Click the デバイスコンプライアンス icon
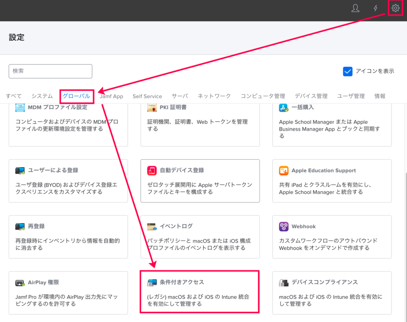407x322 pixels. 284,283
